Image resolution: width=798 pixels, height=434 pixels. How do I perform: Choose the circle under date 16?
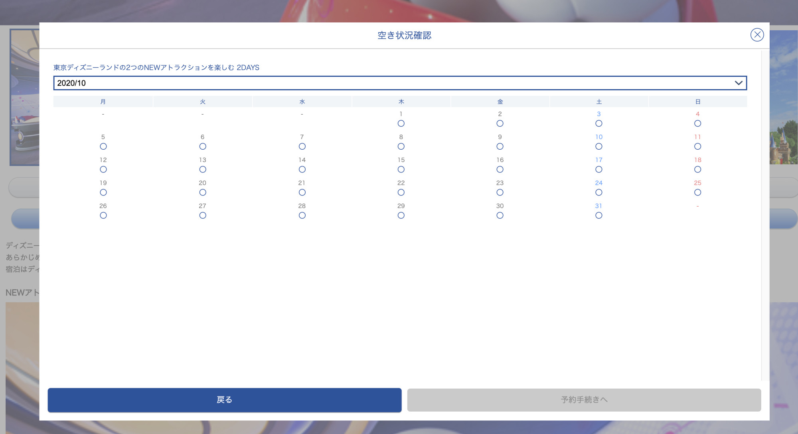point(500,170)
